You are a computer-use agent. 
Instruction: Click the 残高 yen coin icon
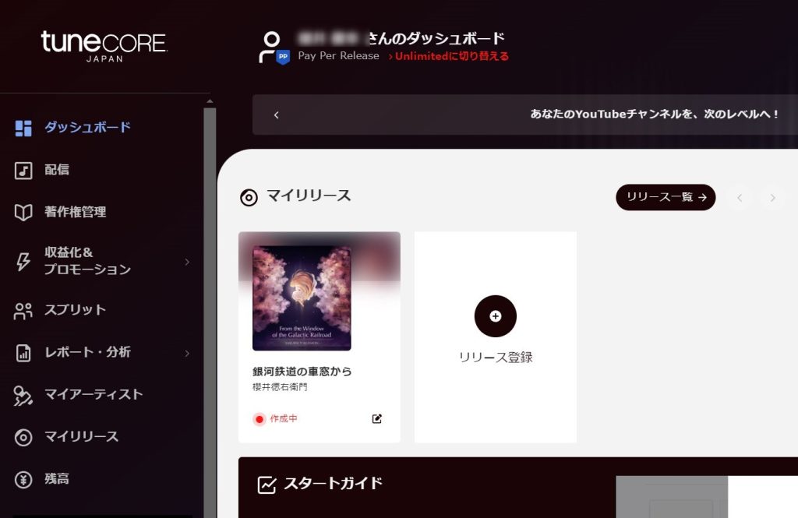pos(23,479)
